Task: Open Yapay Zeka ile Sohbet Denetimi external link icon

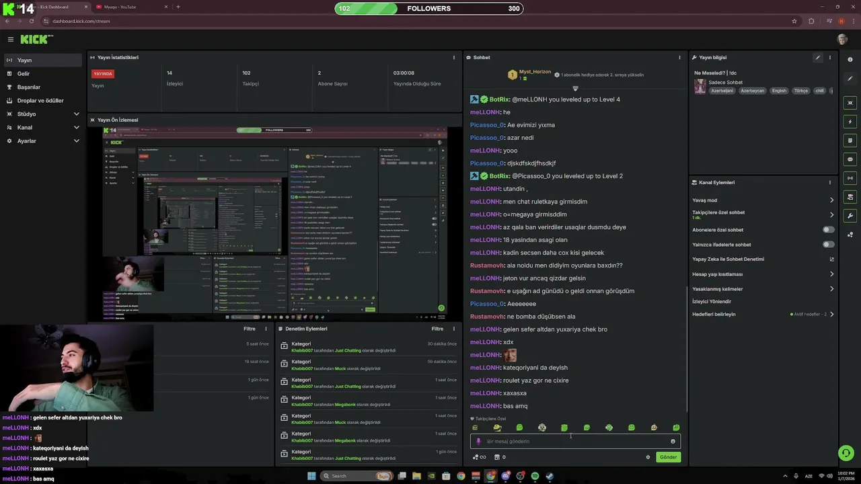Action: click(832, 259)
